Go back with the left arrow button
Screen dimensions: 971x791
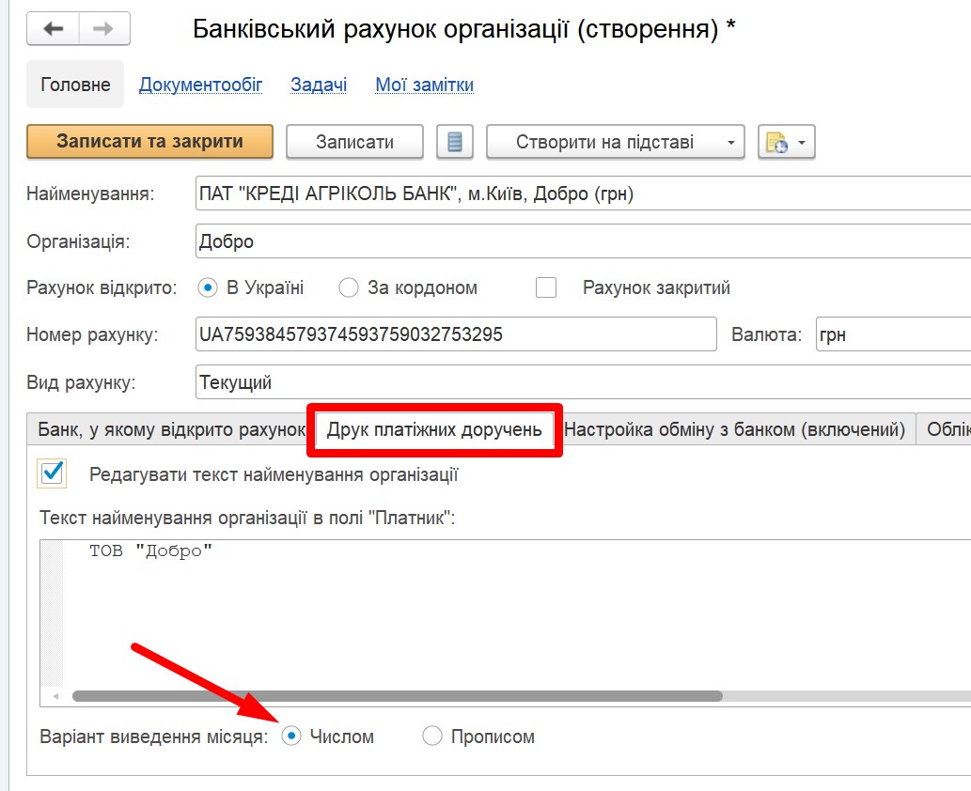tap(54, 28)
